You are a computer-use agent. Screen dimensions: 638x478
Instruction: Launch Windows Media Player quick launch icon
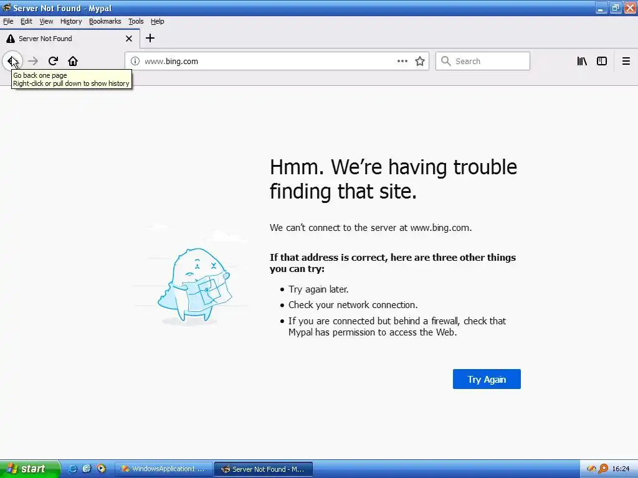pos(101,469)
